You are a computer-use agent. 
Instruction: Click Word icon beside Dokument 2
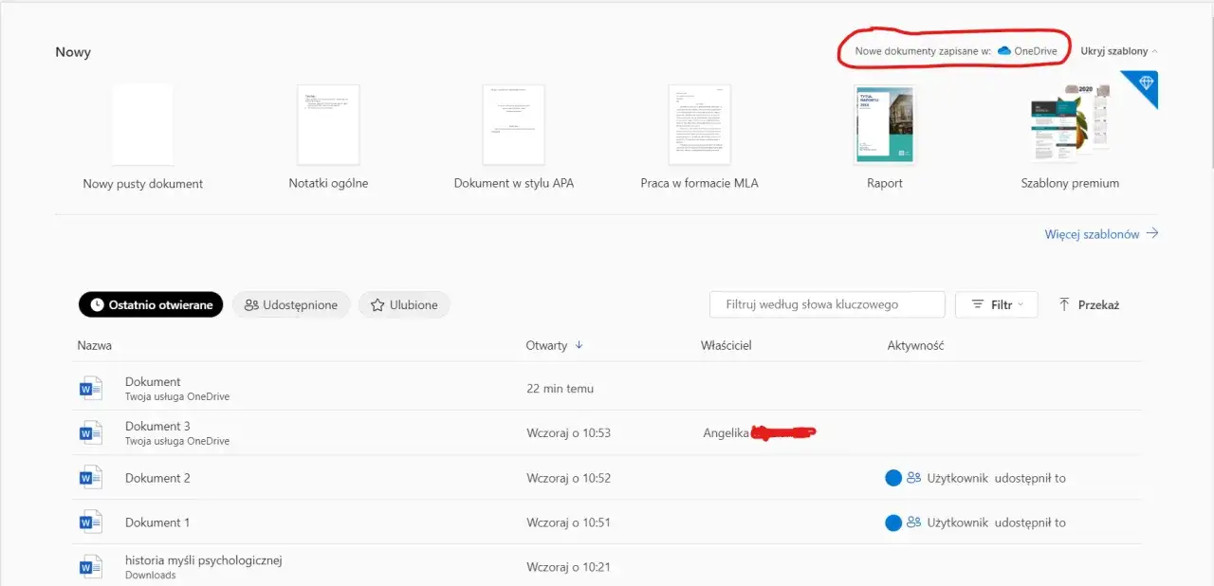tap(90, 478)
